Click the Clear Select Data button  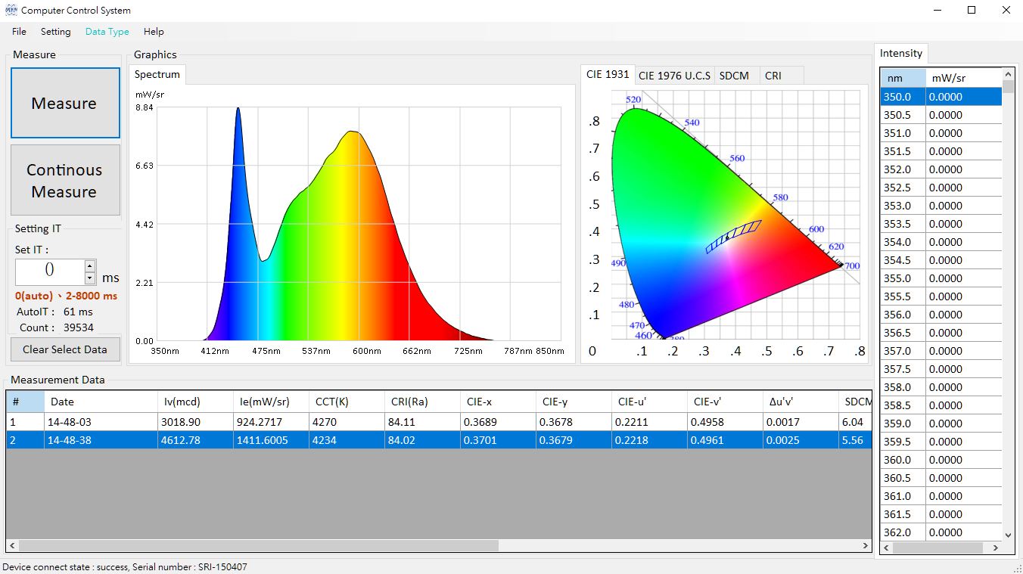point(65,349)
